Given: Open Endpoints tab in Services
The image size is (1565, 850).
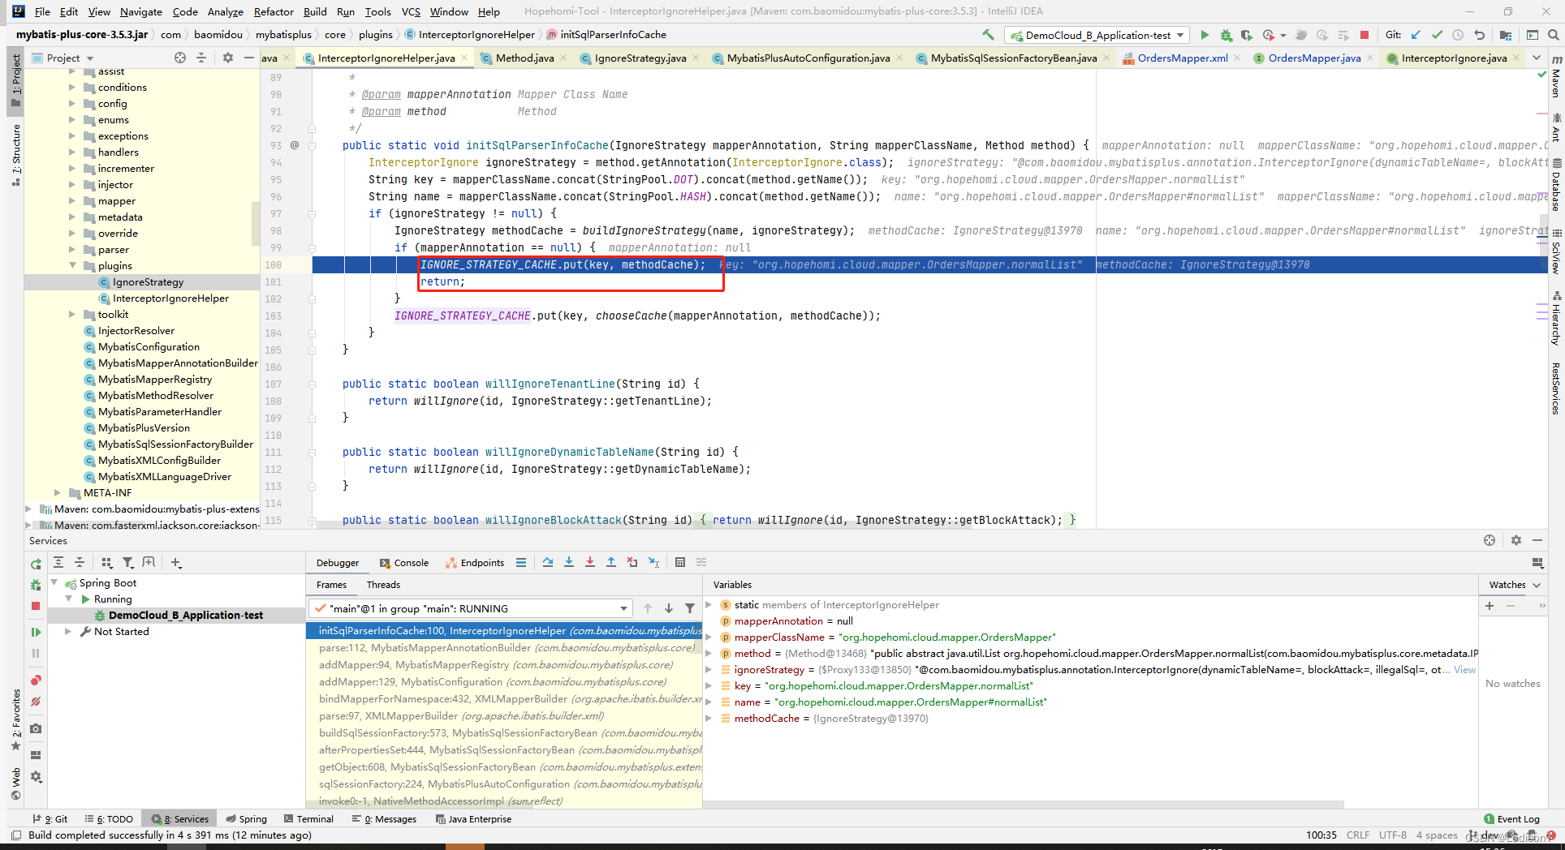Looking at the screenshot, I should tap(475, 562).
